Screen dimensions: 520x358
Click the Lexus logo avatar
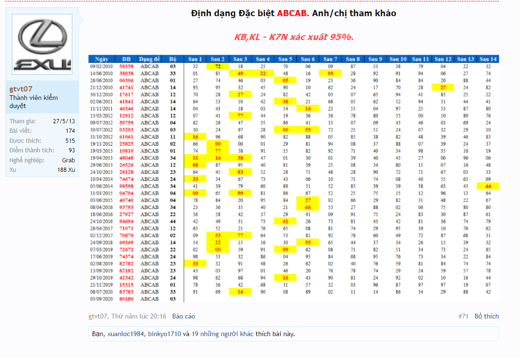click(42, 44)
